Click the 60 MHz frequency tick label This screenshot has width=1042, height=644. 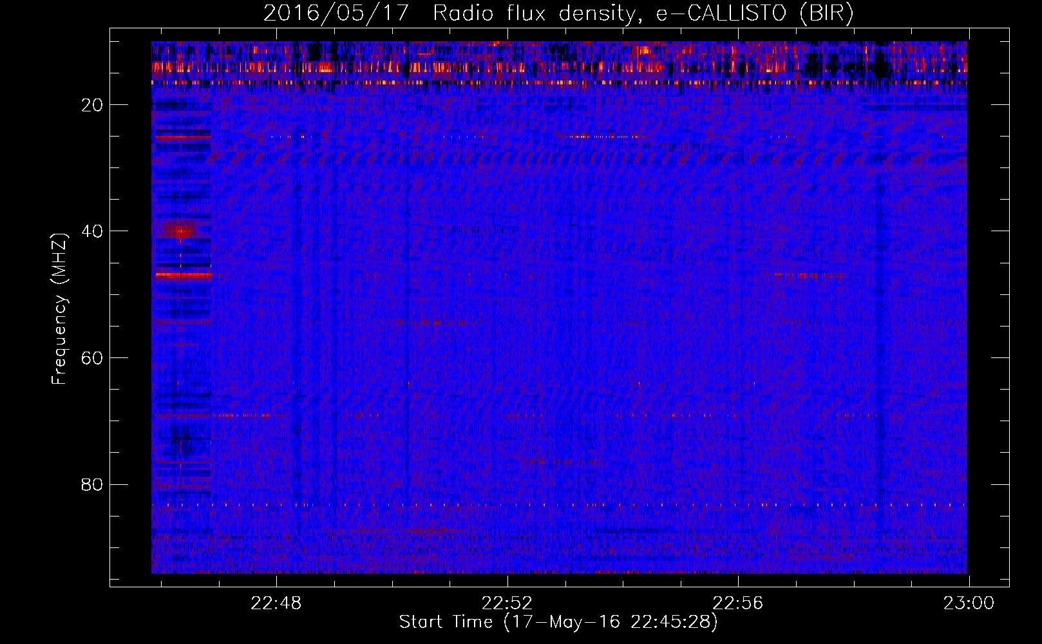(92, 358)
